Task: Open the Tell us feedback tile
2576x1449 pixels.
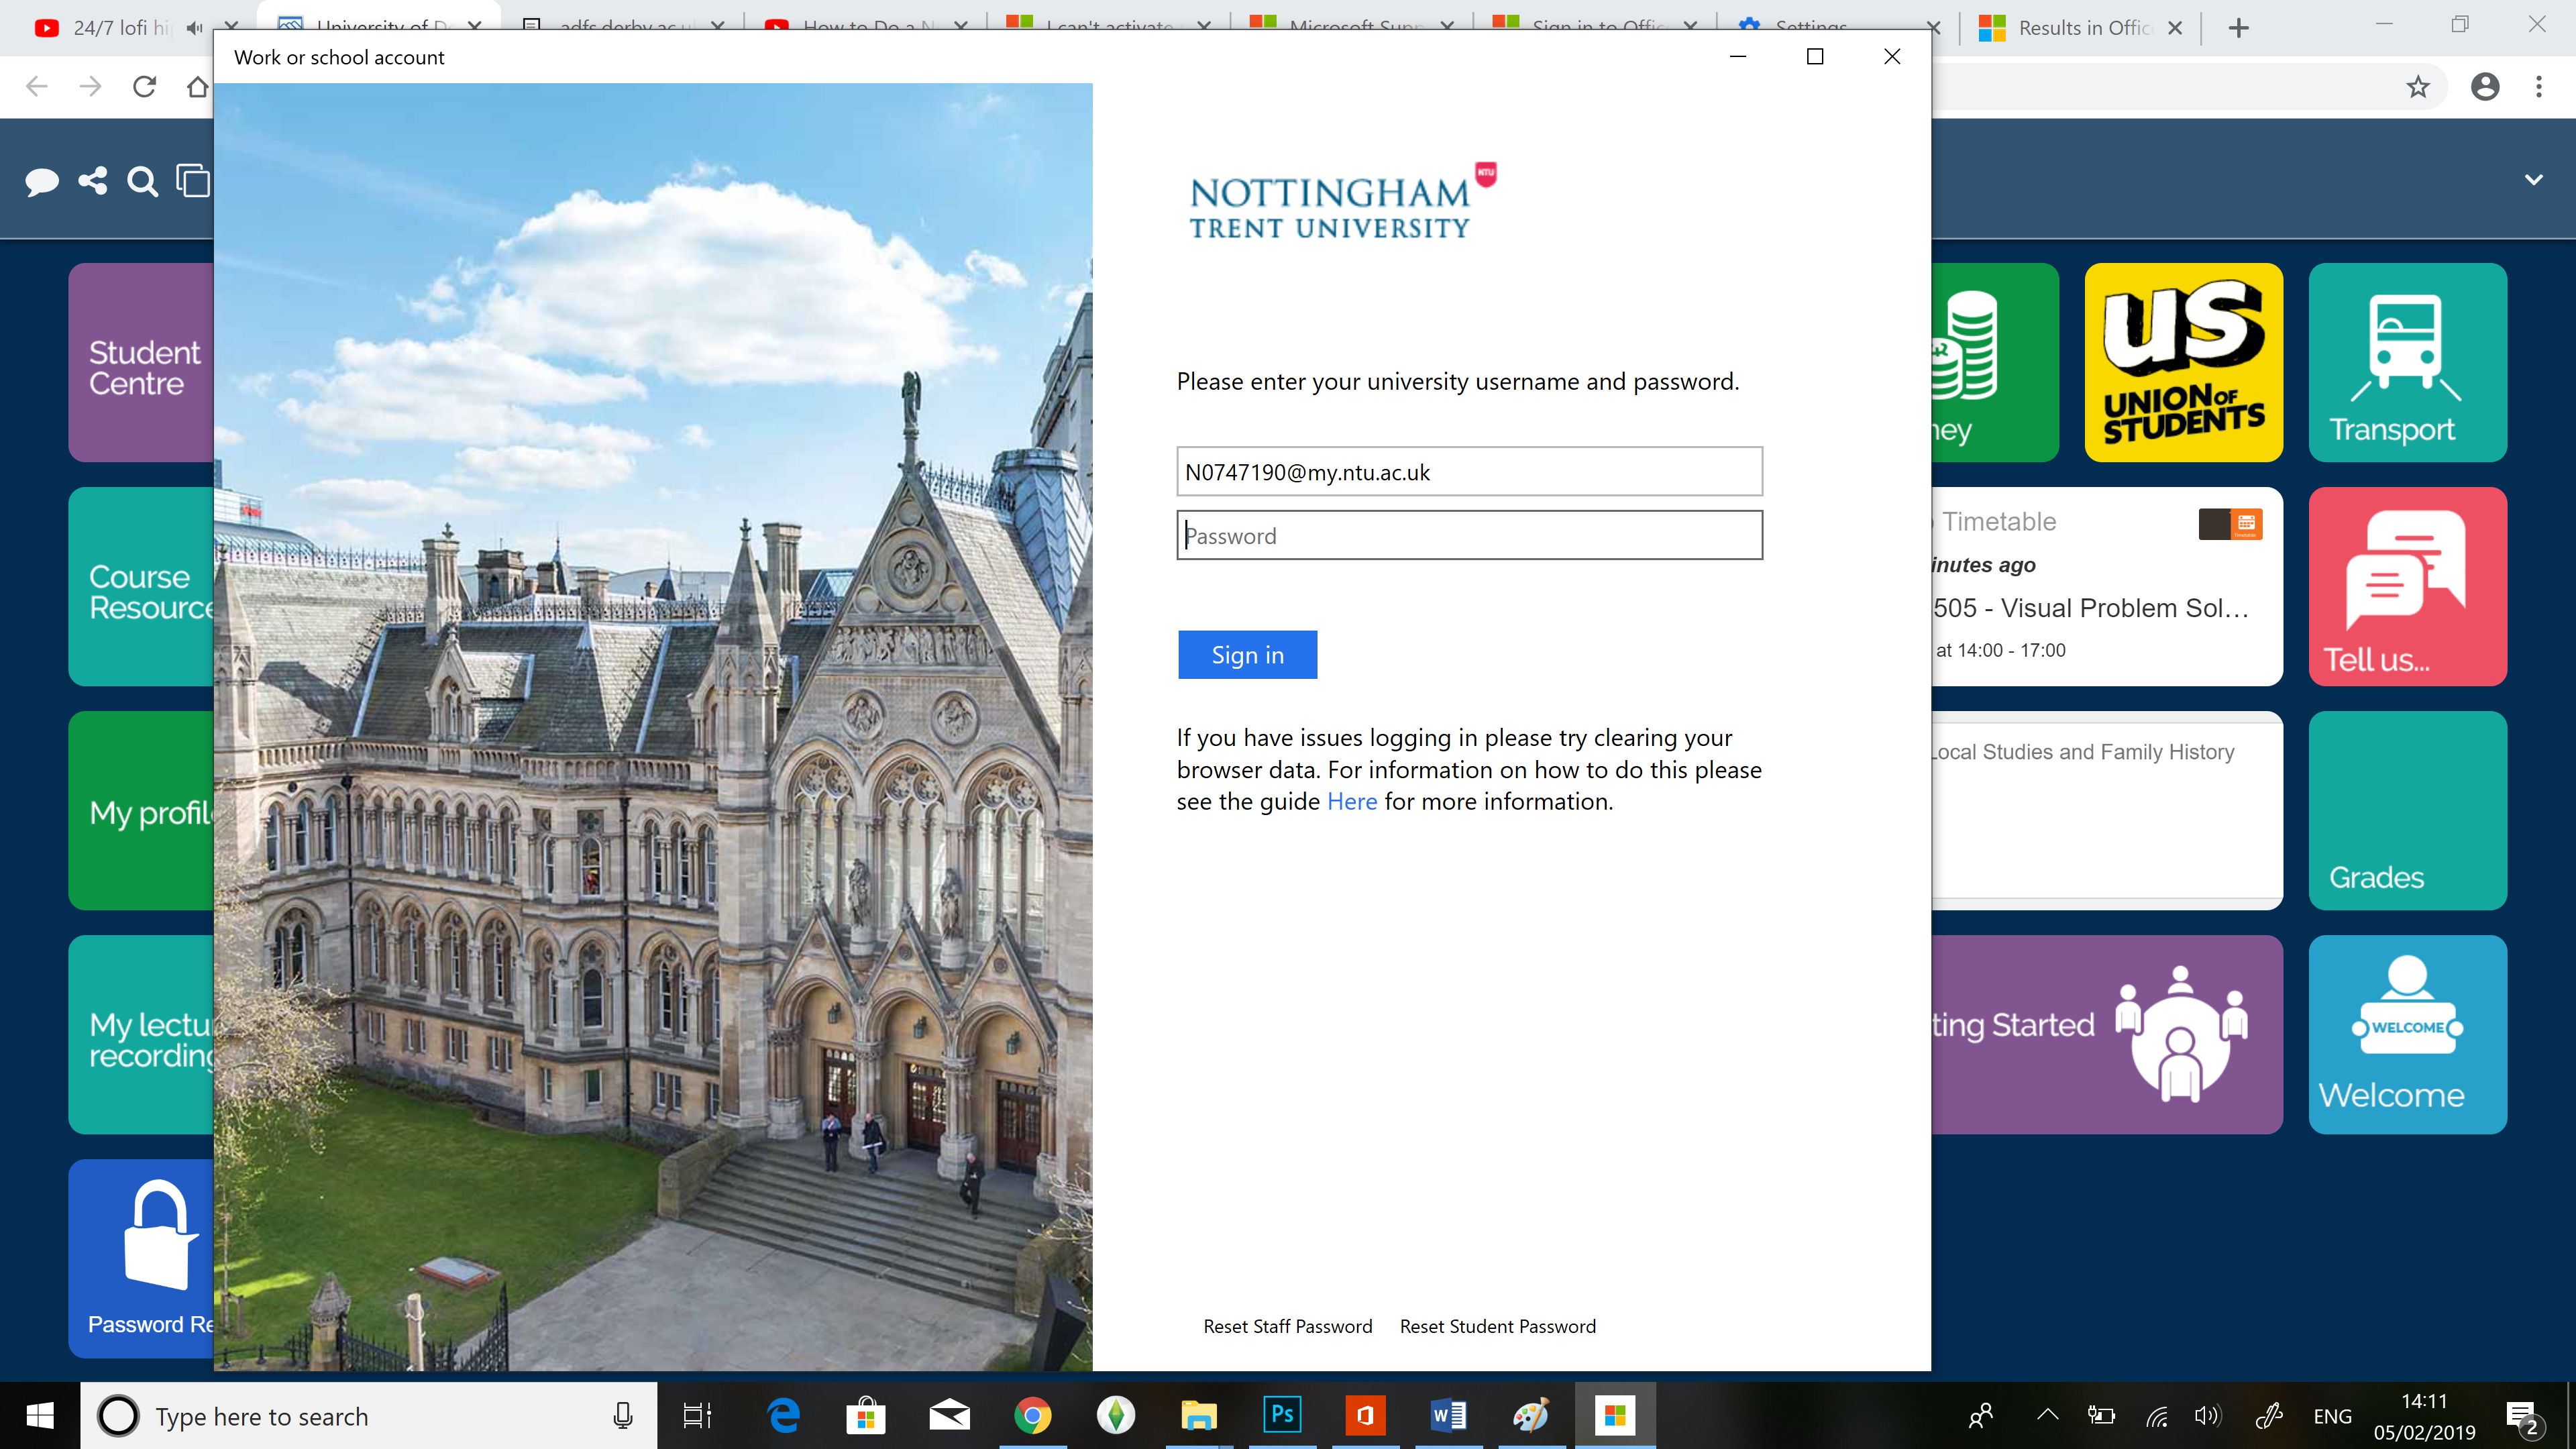Action: (x=2407, y=587)
